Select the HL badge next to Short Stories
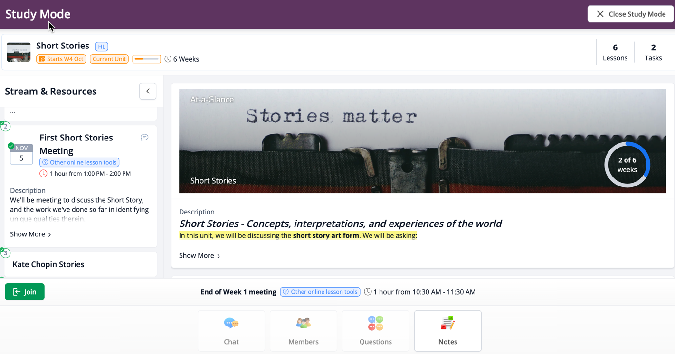The height and width of the screenshot is (354, 675). (101, 46)
